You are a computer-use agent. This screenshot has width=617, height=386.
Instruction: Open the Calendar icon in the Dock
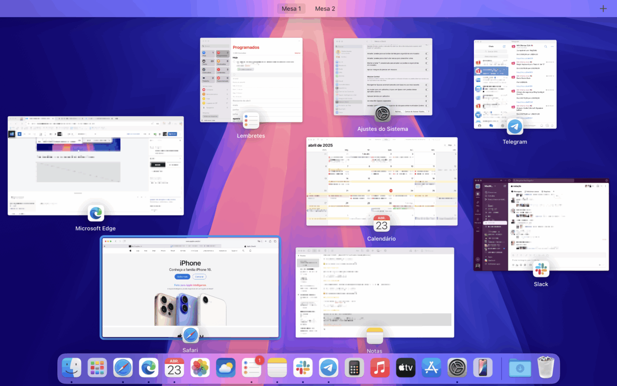[x=174, y=368]
